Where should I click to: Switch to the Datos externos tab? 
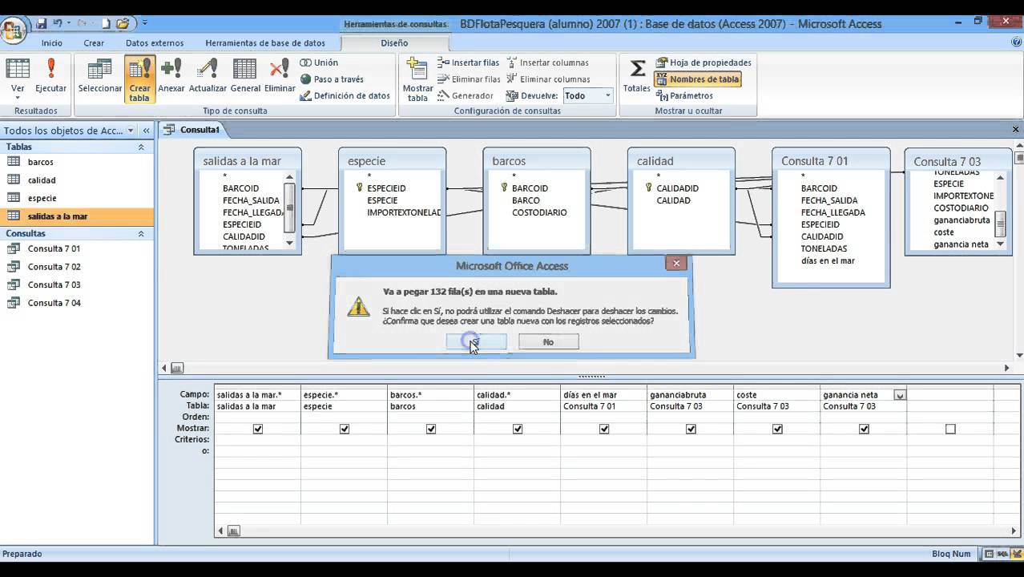pyautogui.click(x=155, y=43)
